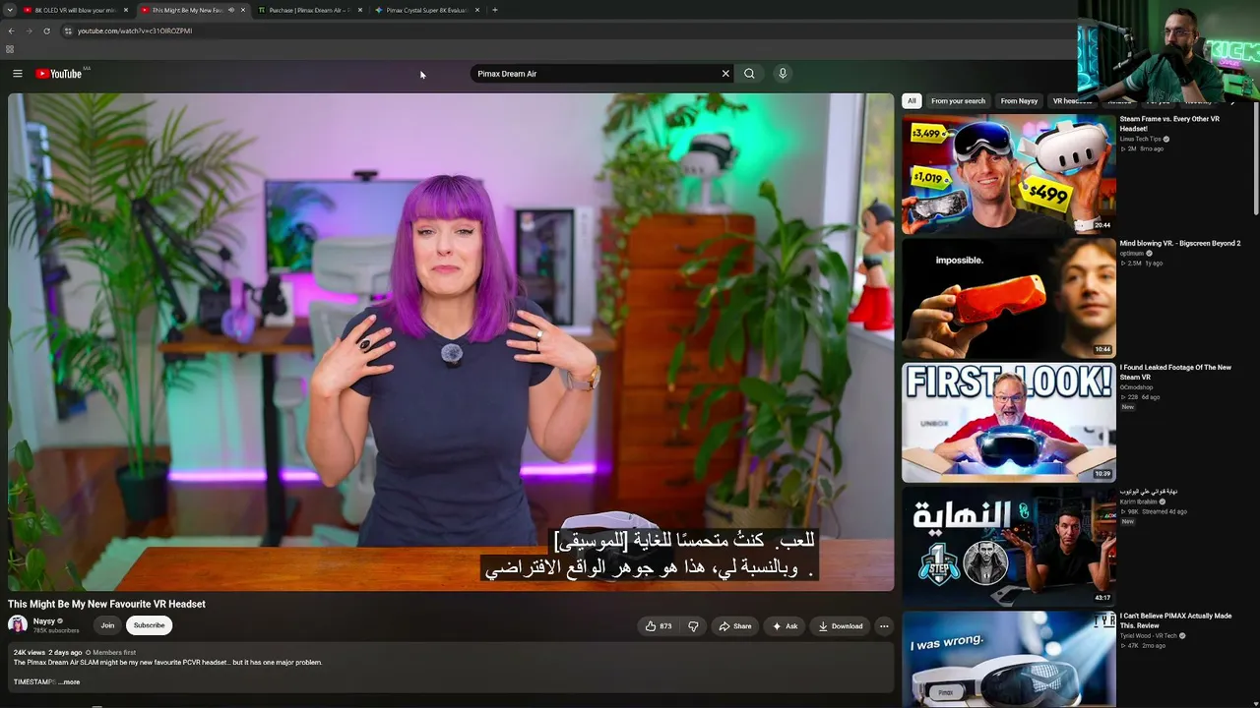The image size is (1260, 708).
Task: Open 'Steam Frame vs. Every Other VR Headset' thumbnail
Action: [1009, 174]
